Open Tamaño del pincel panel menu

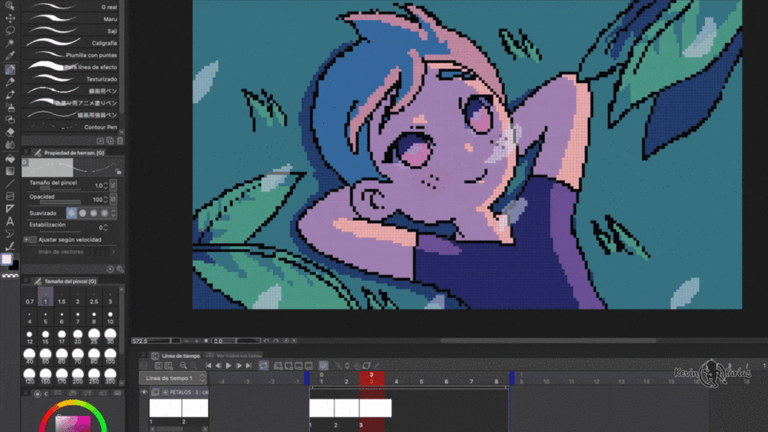[x=26, y=281]
